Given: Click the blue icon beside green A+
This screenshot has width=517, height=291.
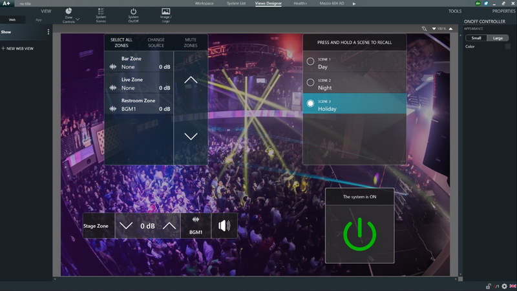Looking at the screenshot, I should pos(486,3).
